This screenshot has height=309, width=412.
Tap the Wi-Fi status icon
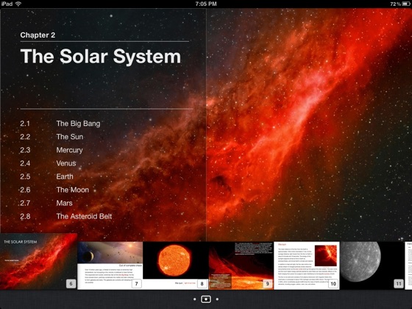coord(18,4)
